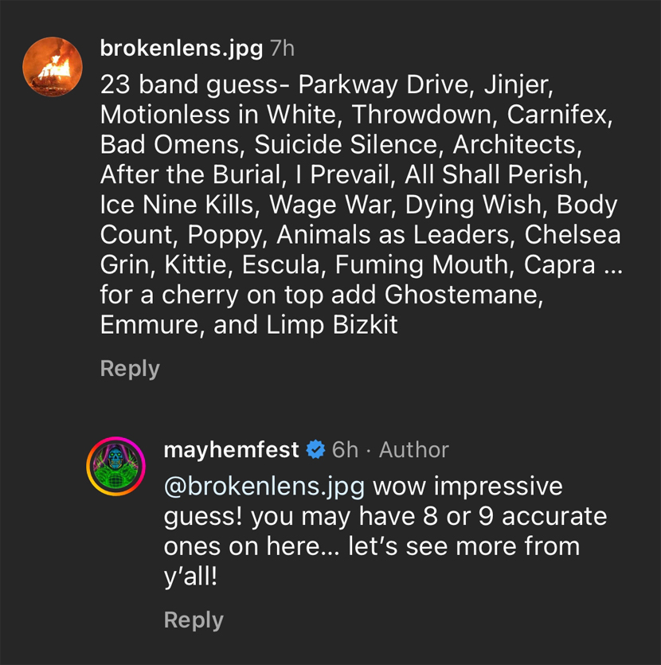This screenshot has height=665, width=661.
Task: Open brokenlens.jpg's fire profile picture
Action: click(52, 65)
